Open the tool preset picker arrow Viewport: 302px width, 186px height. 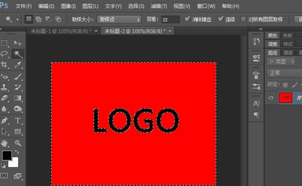[18, 19]
